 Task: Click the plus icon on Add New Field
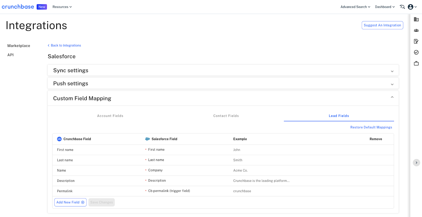(x=83, y=202)
